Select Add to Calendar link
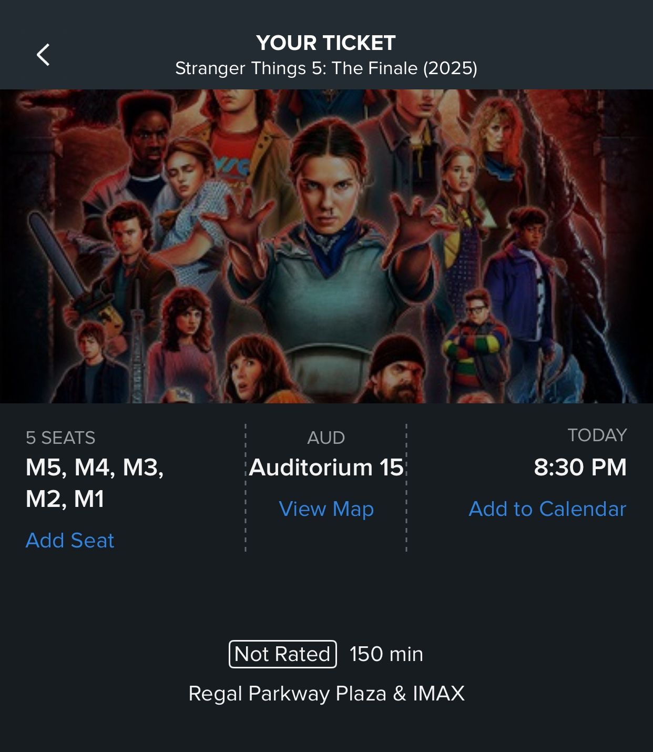 [547, 509]
